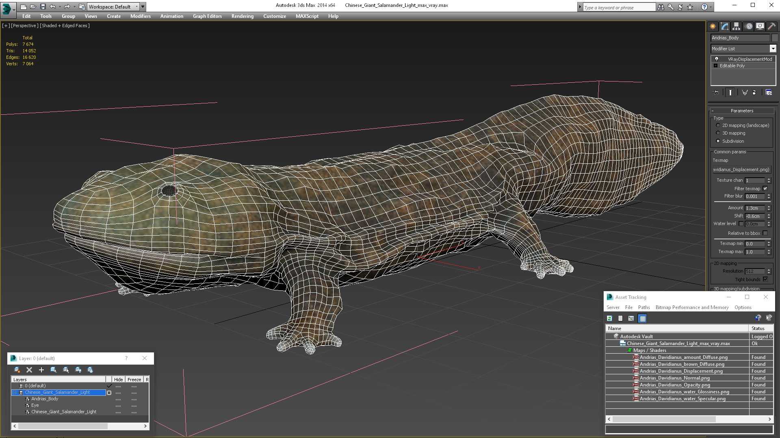Image resolution: width=780 pixels, height=438 pixels.
Task: Click Asset Tracking horizontal scrollbar
Action: [689, 419]
